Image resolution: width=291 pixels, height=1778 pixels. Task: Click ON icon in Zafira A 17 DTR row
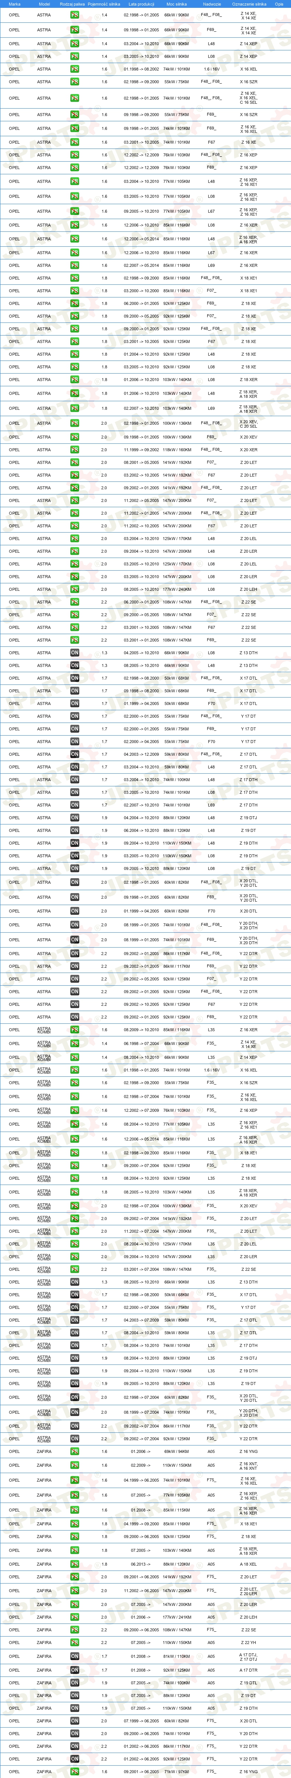[74, 1670]
